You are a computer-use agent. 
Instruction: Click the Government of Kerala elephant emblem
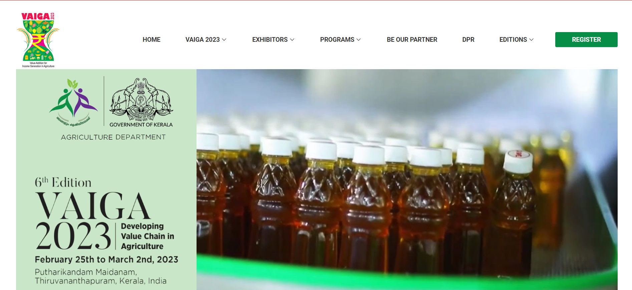click(x=141, y=100)
